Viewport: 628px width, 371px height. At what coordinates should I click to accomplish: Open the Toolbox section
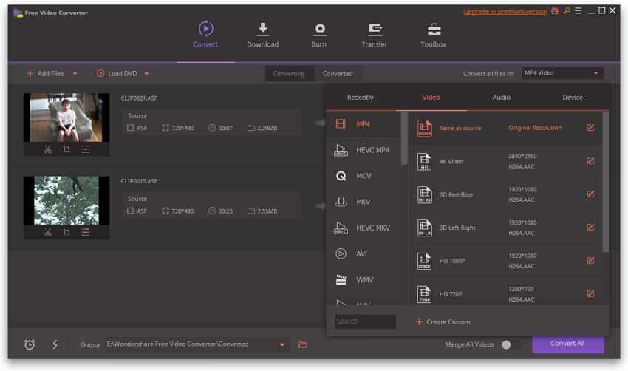[x=434, y=35]
